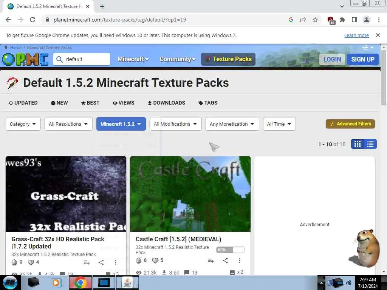Click the Google icon in the address bar
387x290 pixels.
pos(291,20)
